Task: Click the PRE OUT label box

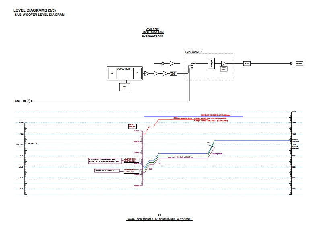Action: pos(299,64)
